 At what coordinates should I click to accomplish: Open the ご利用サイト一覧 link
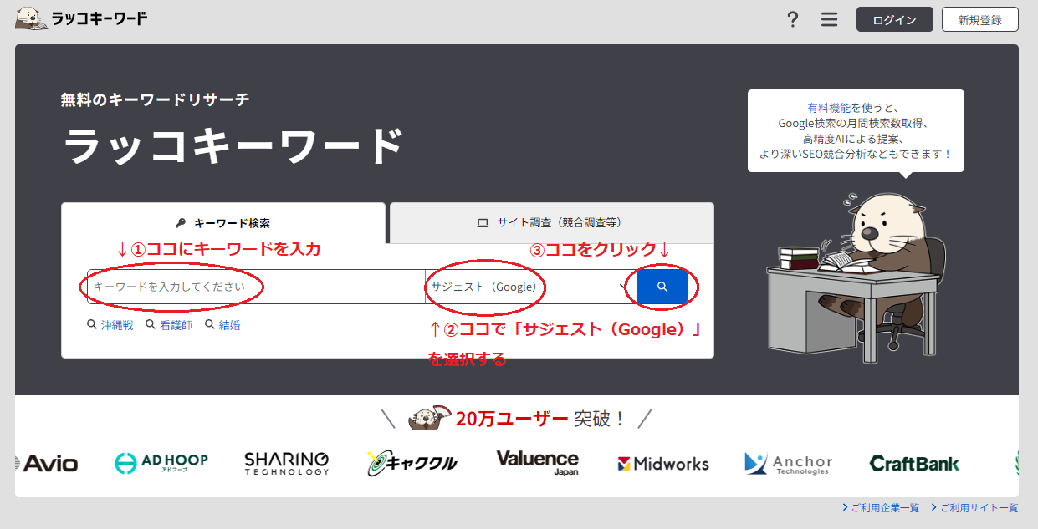click(x=977, y=506)
